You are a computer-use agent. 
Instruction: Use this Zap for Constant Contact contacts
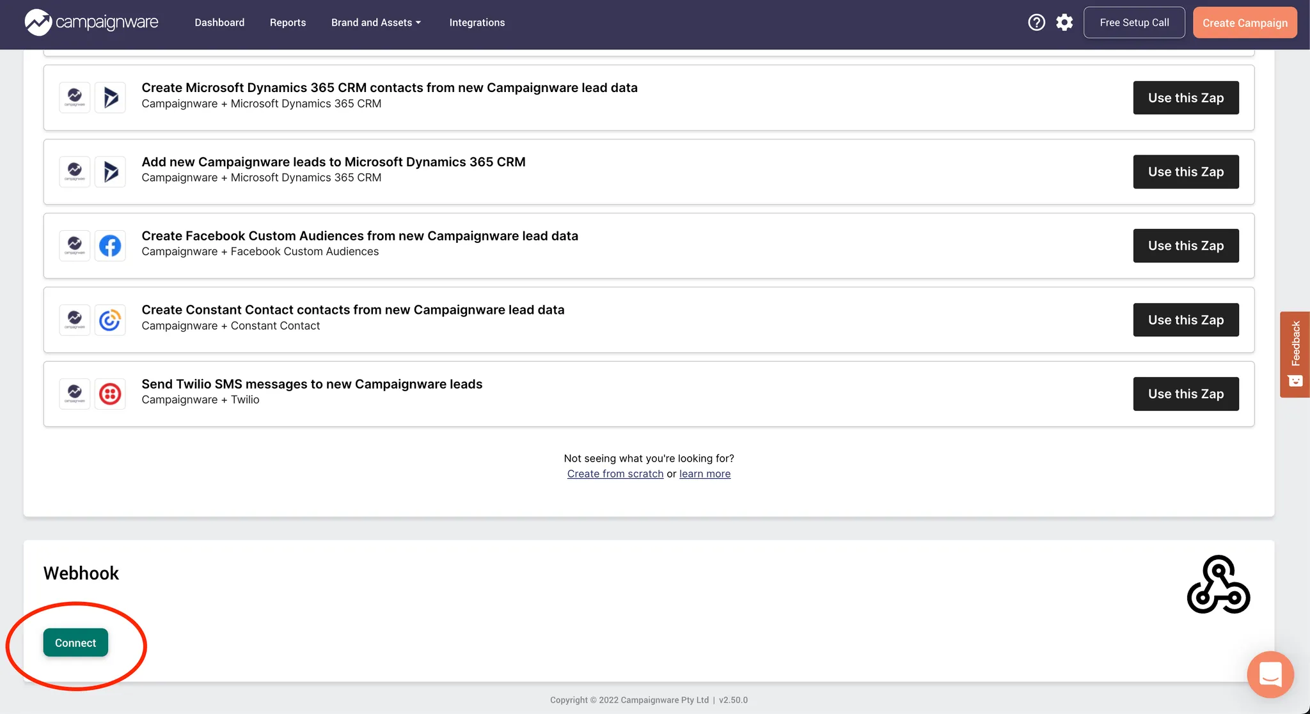(x=1186, y=320)
